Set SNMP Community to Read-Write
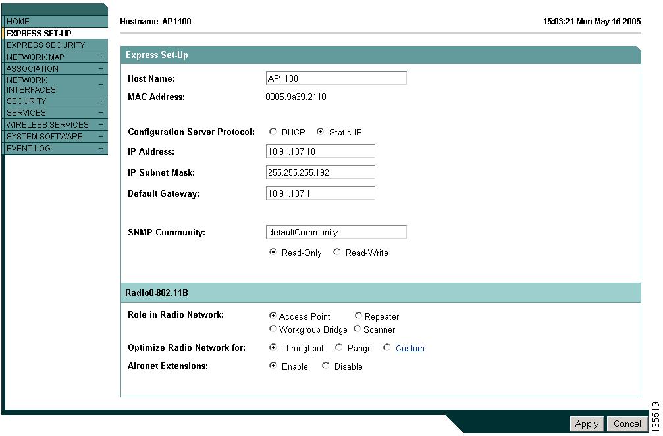Image resolution: width=663 pixels, height=436 pixels. 336,252
